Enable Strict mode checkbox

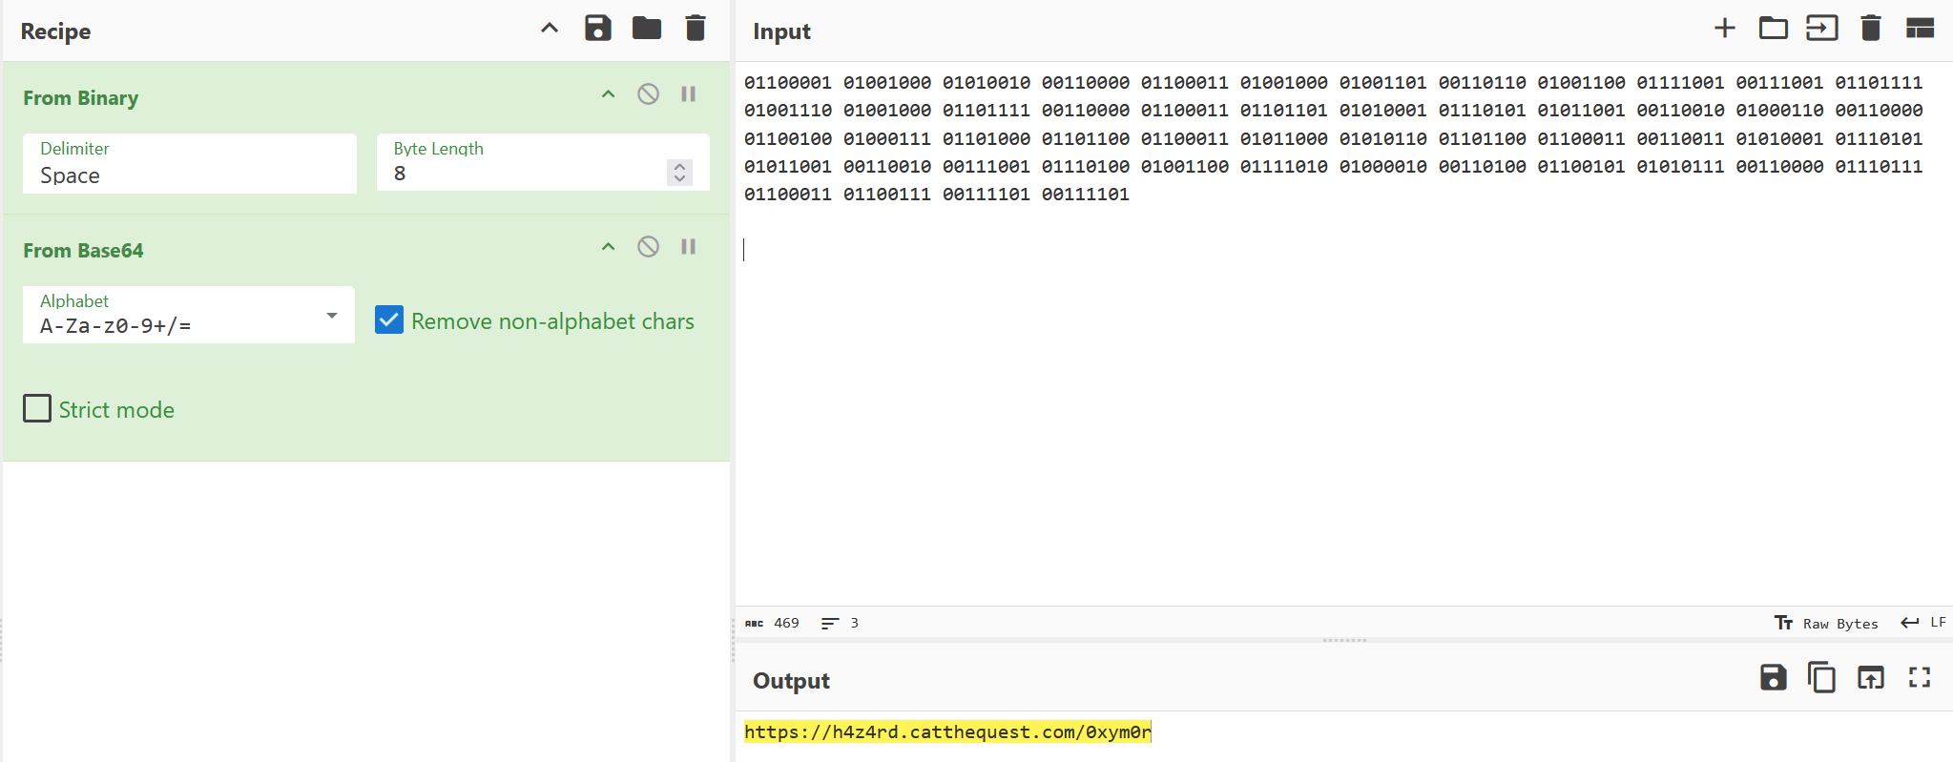[x=37, y=409]
